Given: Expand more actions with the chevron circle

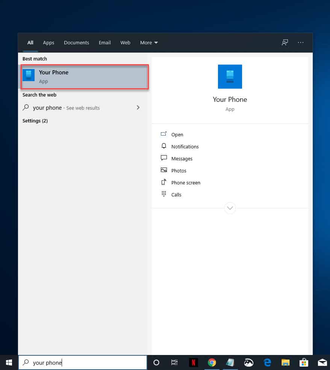Looking at the screenshot, I should 230,208.
